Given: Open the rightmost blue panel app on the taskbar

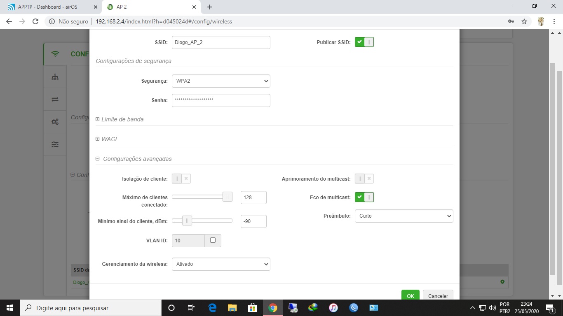Looking at the screenshot, I should tap(374, 308).
